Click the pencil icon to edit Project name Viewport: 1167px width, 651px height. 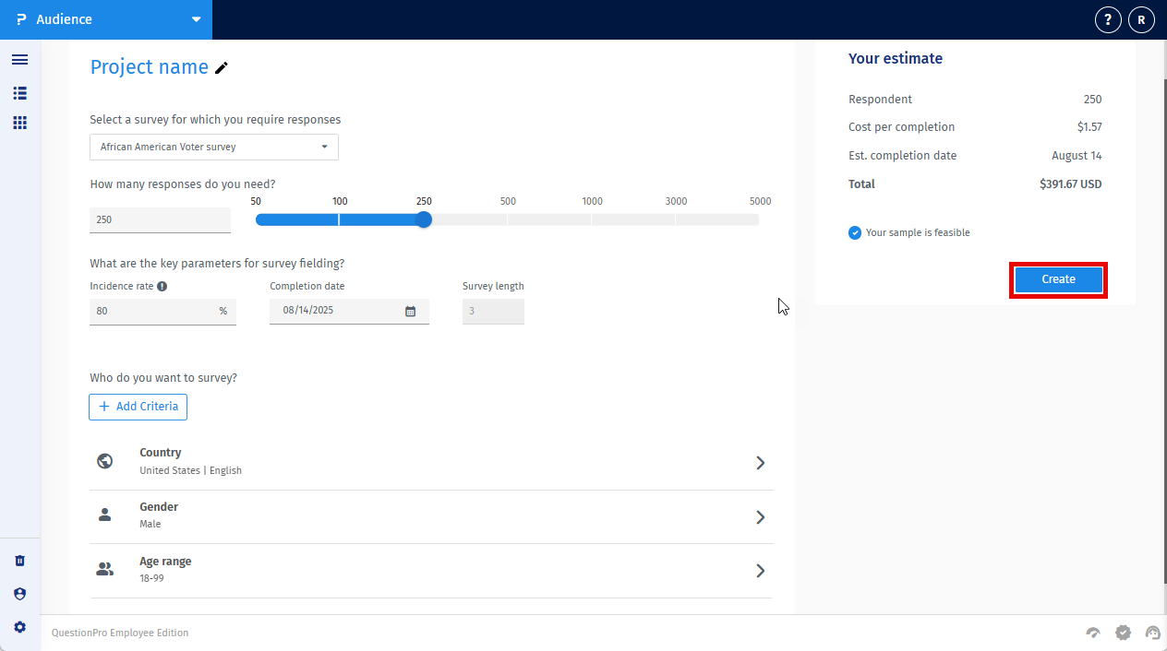[222, 67]
